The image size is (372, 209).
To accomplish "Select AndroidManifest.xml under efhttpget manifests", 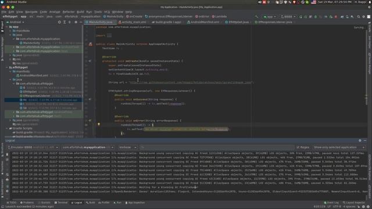I will (34, 75).
